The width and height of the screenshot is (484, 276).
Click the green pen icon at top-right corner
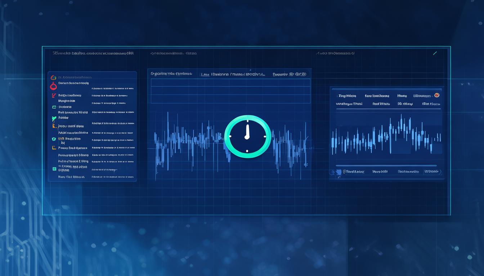(435, 53)
